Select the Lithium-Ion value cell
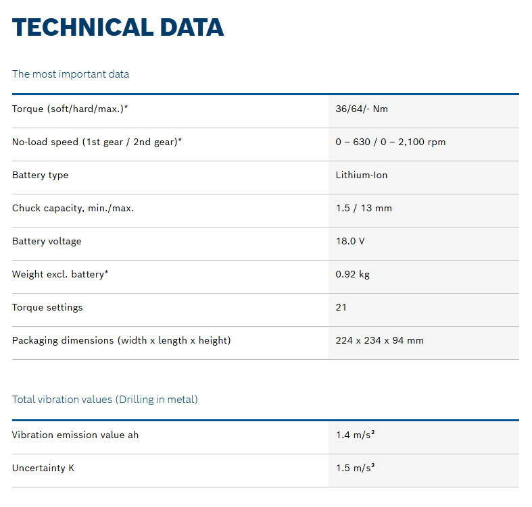 pyautogui.click(x=361, y=175)
